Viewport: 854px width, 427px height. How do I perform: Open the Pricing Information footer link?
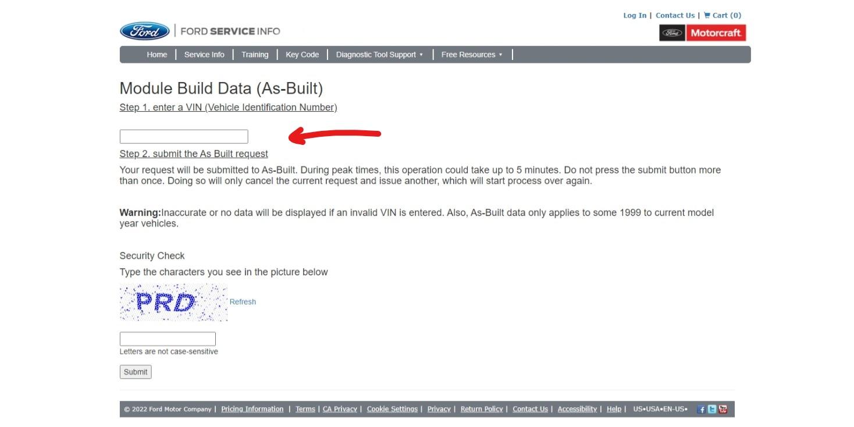coord(252,409)
